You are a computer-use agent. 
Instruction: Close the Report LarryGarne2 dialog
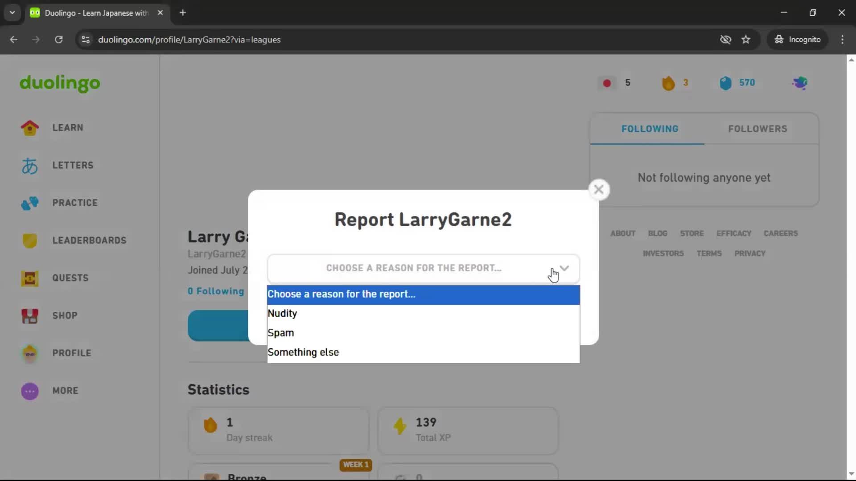pos(599,189)
